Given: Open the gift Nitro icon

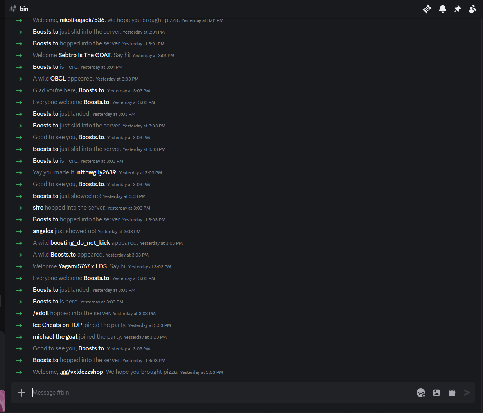Looking at the screenshot, I should pyautogui.click(x=452, y=393).
